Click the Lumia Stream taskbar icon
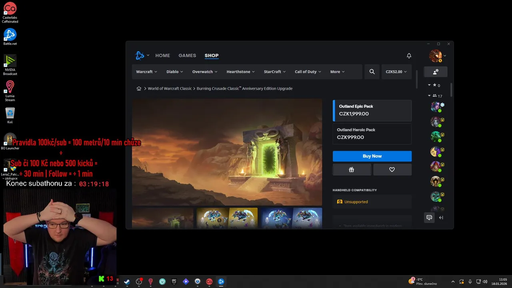This screenshot has width=512, height=288. tap(150, 282)
